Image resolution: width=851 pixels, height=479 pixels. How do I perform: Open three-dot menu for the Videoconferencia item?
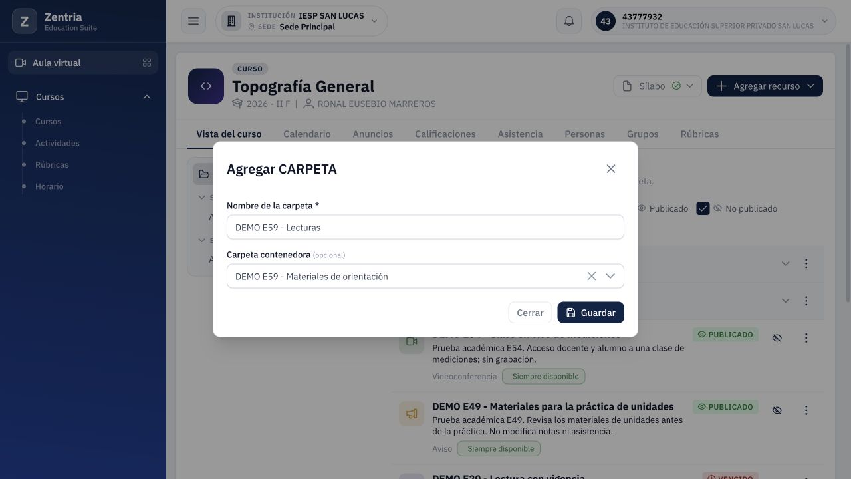click(806, 338)
